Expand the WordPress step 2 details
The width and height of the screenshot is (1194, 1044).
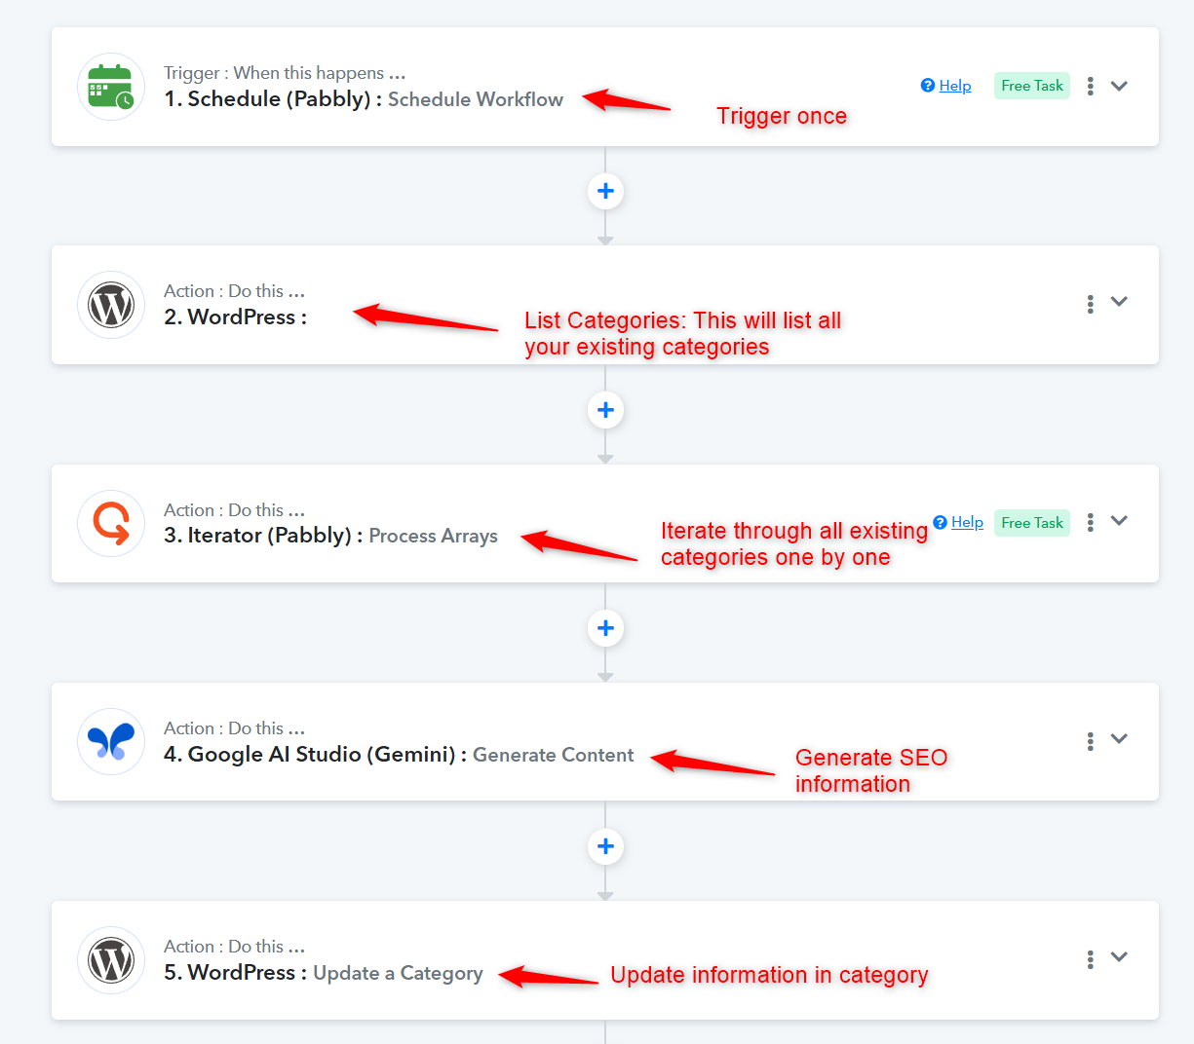click(1119, 302)
